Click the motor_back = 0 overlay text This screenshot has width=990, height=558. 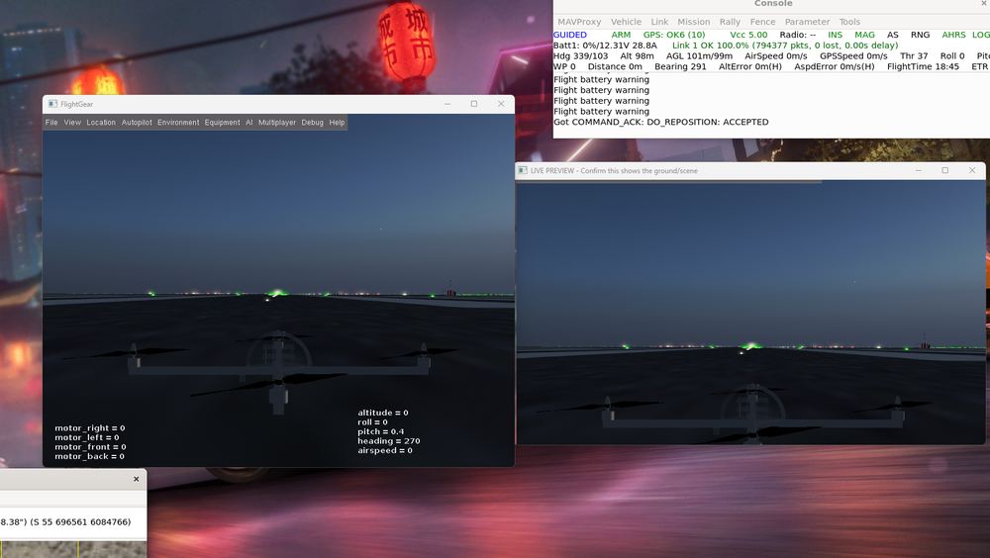pos(89,456)
